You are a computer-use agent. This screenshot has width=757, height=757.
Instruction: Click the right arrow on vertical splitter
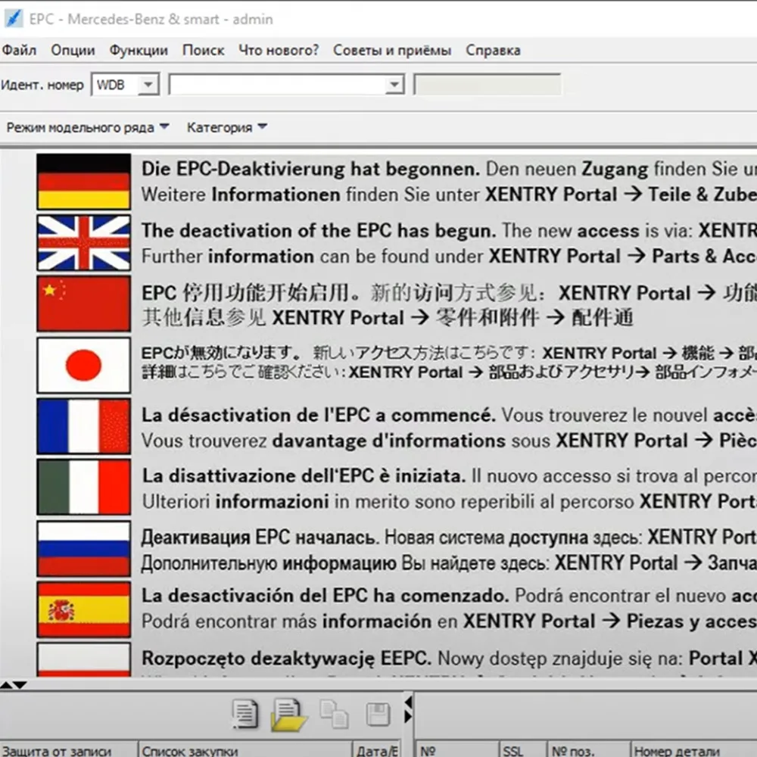coord(409,717)
